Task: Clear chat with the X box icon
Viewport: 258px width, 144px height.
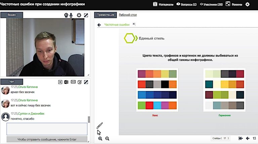Action: click(x=60, y=82)
